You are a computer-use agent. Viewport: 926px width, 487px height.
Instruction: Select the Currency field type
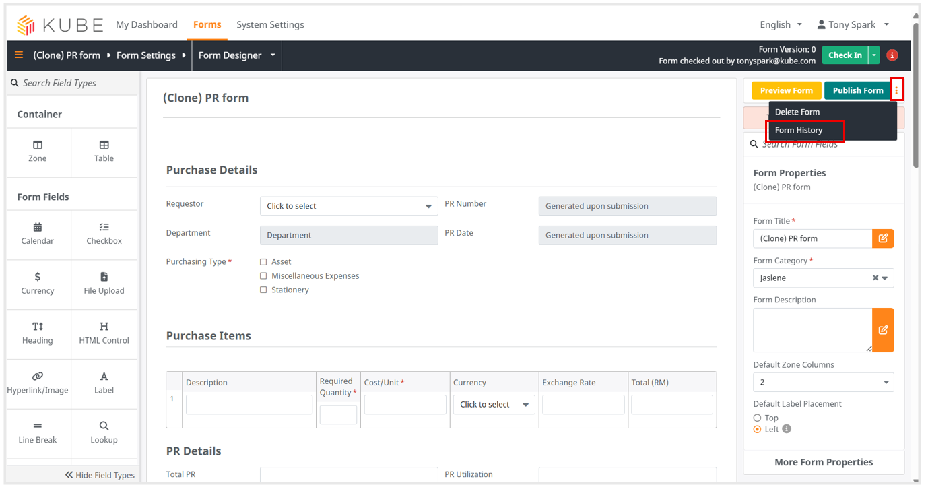(x=38, y=283)
